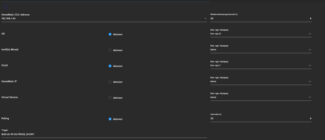Open the hm-rpc.1 instance dropdown
This screenshot has height=140, width=325.
coord(310,66)
